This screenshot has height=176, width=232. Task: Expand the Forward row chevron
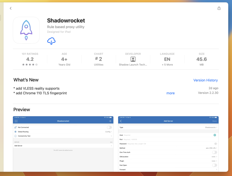[x=216, y=170]
